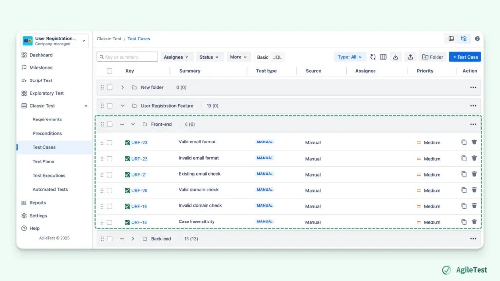Switch to list layout view icon

(451, 39)
